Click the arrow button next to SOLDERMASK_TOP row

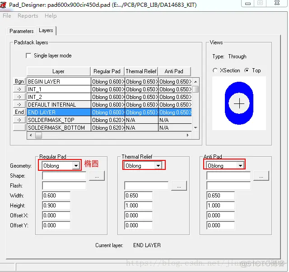pyautogui.click(x=19, y=120)
